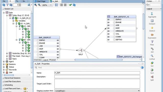163x92 pixels.
Task: Click the EMP_ODITGT57_20 datastore header
Action: pos(129,57)
